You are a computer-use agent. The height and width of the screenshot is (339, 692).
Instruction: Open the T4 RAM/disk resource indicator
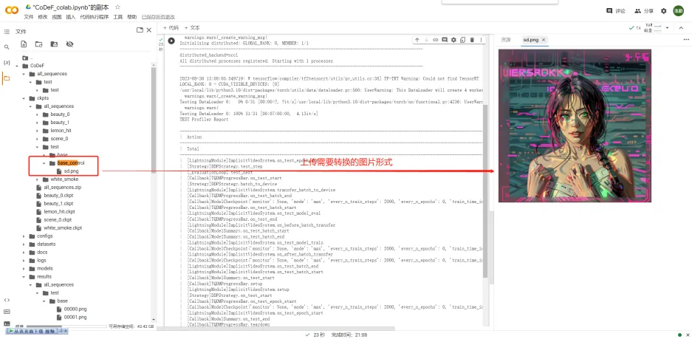[x=645, y=28]
